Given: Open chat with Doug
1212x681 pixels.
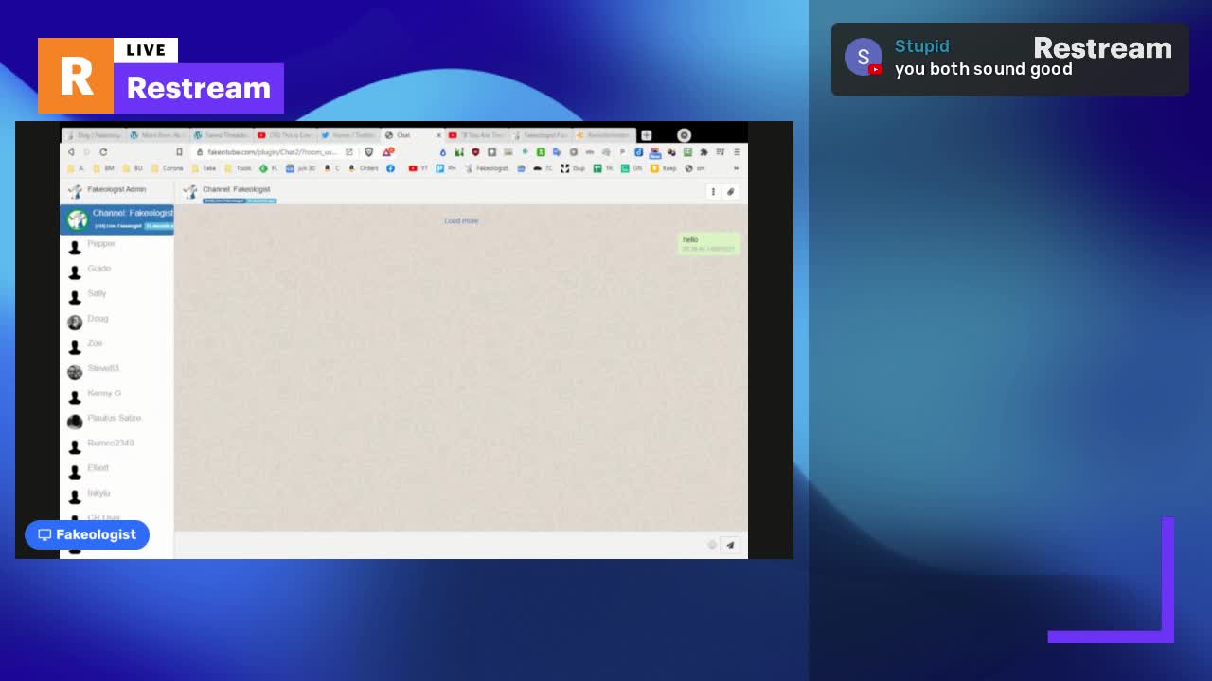Looking at the screenshot, I should (x=116, y=320).
